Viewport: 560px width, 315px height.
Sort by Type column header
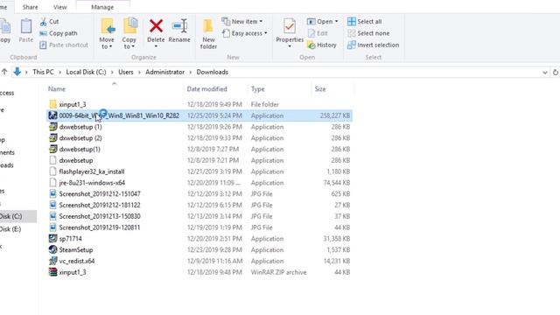(x=257, y=89)
